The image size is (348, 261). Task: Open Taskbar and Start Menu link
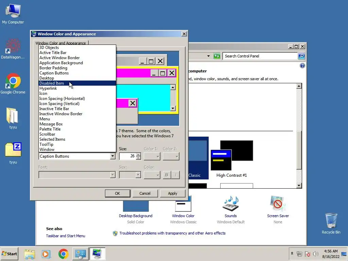click(66, 236)
